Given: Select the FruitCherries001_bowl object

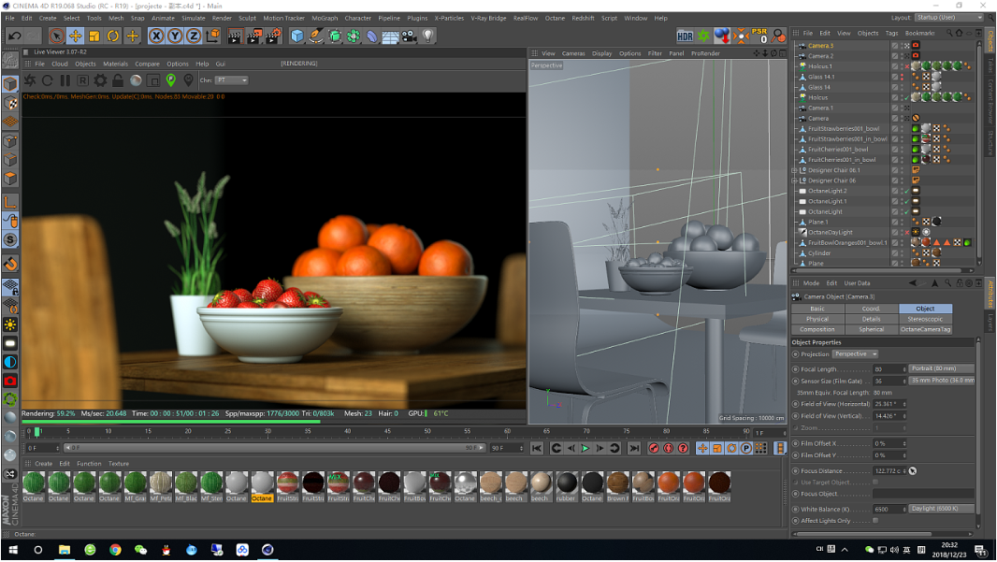Looking at the screenshot, I should 838,150.
